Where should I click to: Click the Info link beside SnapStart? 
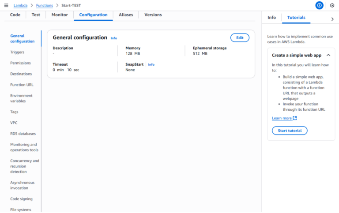click(151, 64)
